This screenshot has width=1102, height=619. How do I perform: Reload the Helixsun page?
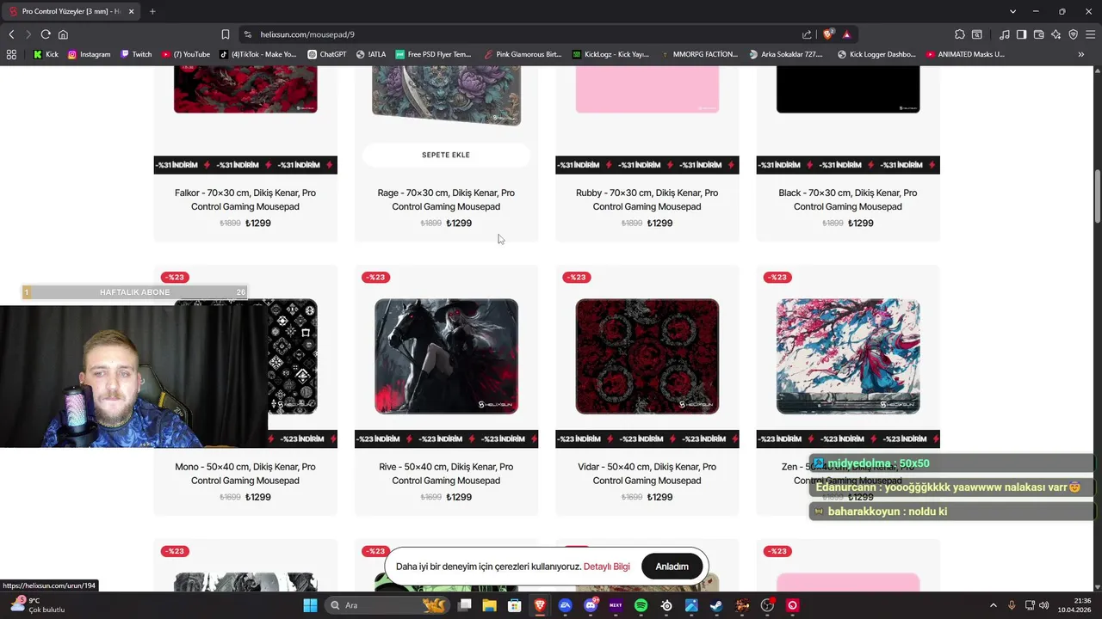(46, 34)
